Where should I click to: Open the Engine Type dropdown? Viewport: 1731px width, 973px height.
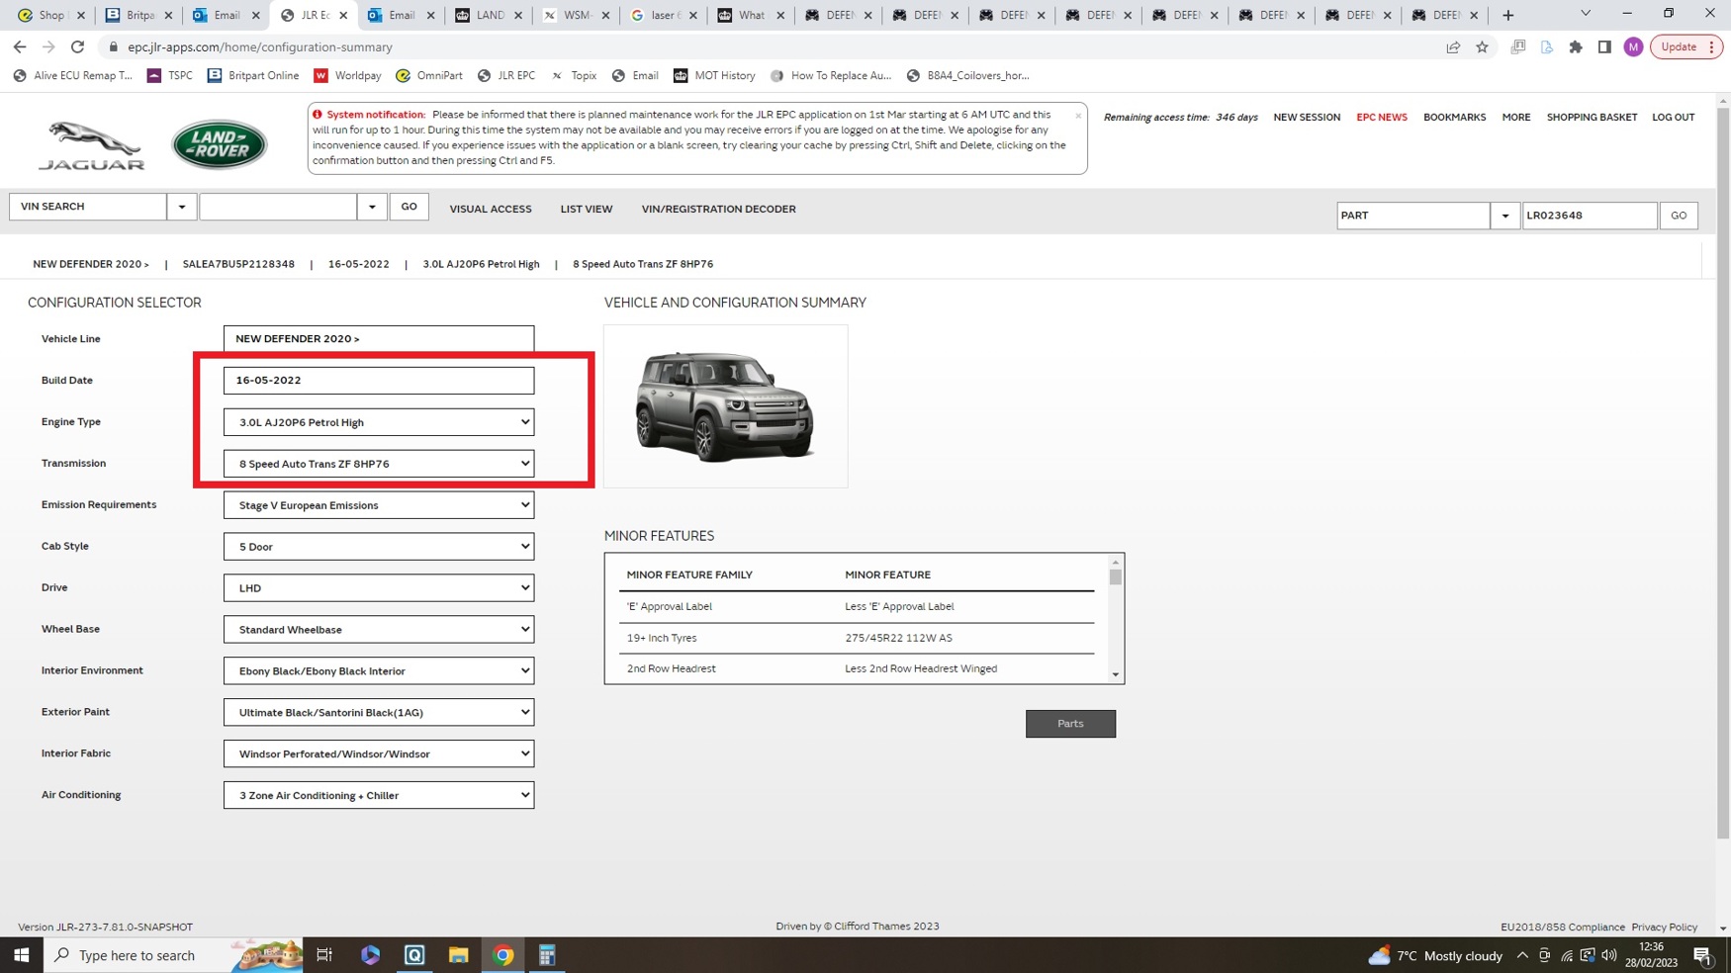379,422
